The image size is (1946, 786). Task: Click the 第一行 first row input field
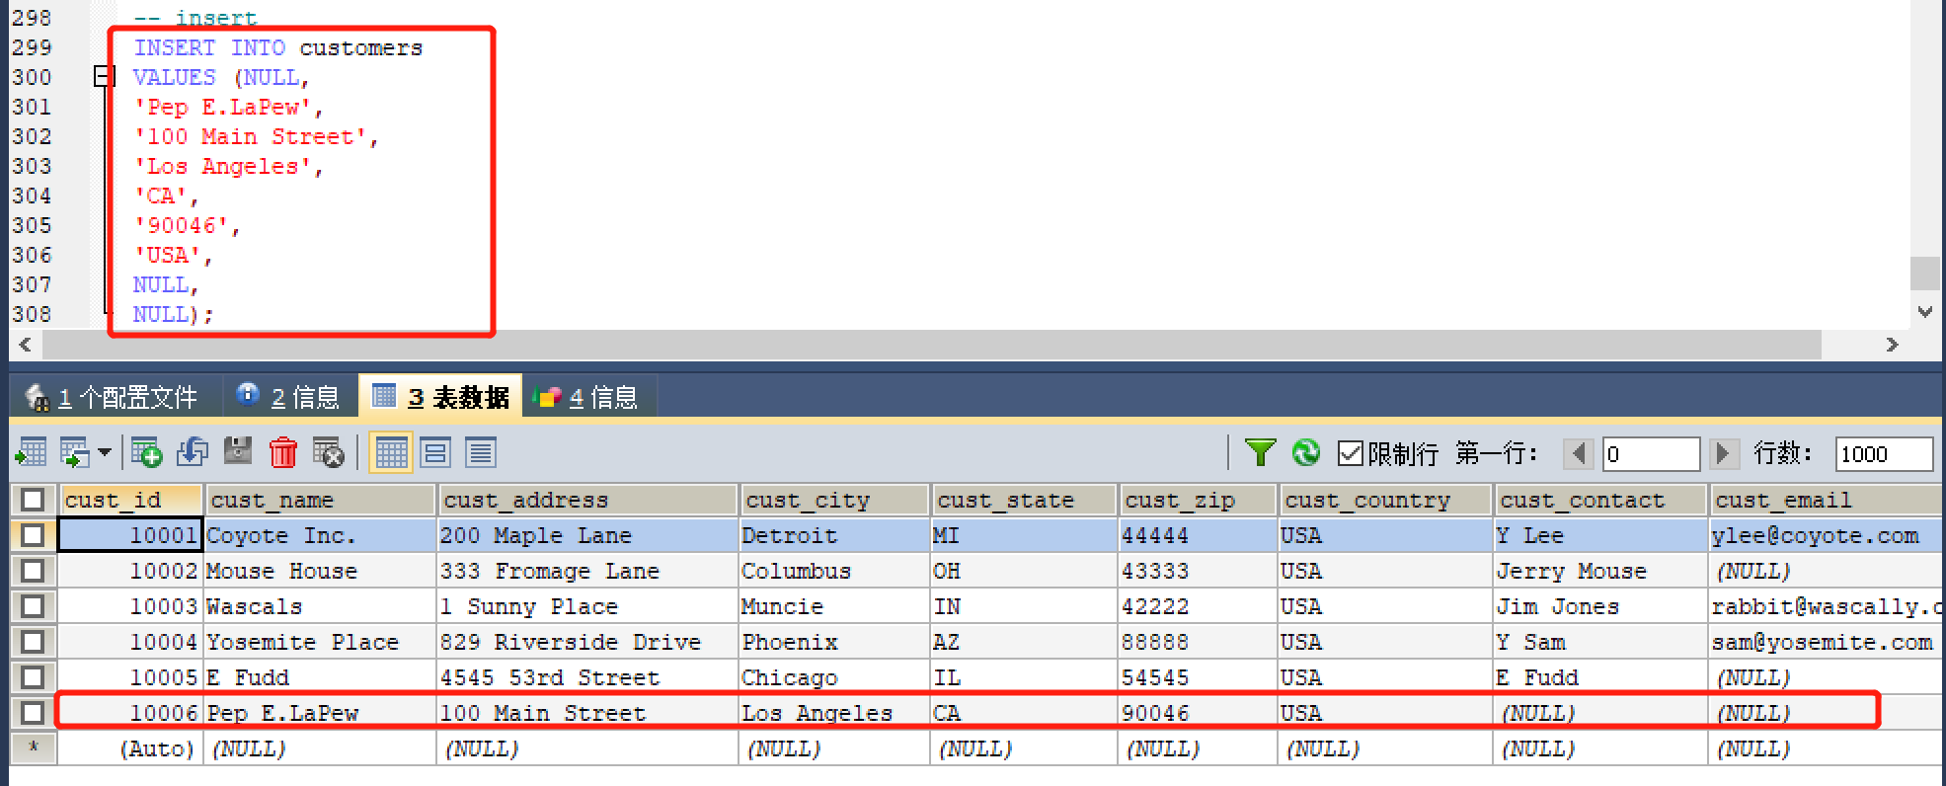(x=1651, y=454)
